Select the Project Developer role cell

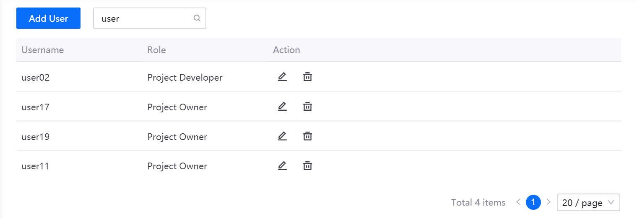pos(185,77)
